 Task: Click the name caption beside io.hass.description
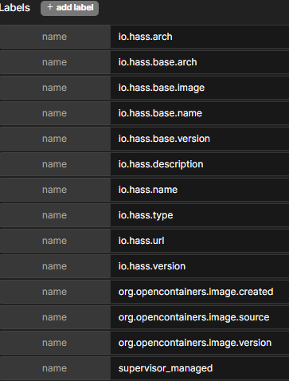tap(54, 164)
